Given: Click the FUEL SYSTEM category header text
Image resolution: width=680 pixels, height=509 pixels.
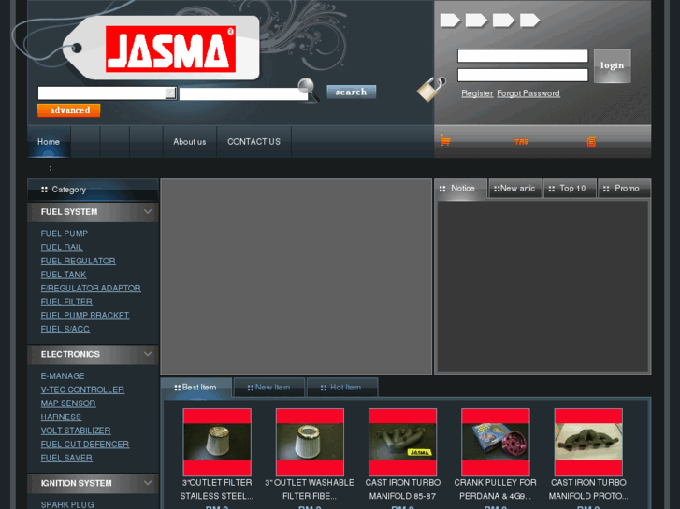Looking at the screenshot, I should coord(69,212).
